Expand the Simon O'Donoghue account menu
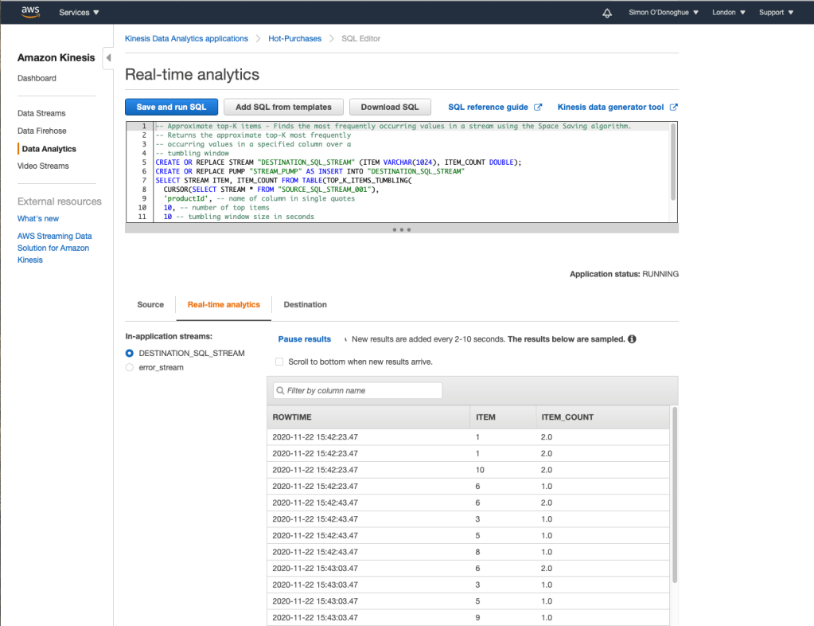Image resolution: width=814 pixels, height=626 pixels. coord(662,13)
